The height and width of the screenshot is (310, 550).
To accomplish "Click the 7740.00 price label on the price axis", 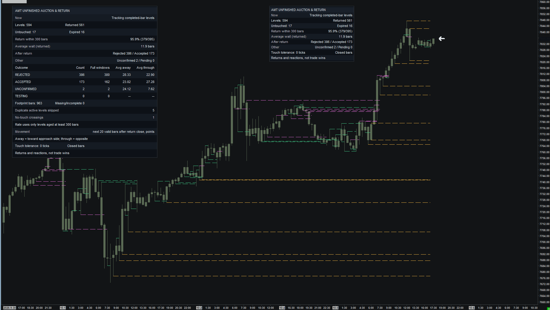I will pos(544,182).
